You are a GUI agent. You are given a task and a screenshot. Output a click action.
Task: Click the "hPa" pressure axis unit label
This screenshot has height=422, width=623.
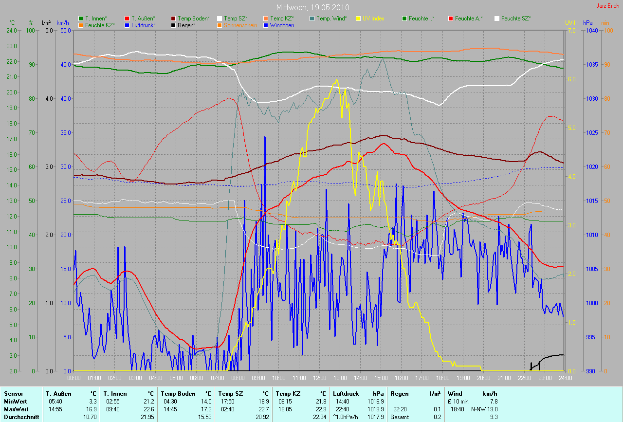pos(588,23)
